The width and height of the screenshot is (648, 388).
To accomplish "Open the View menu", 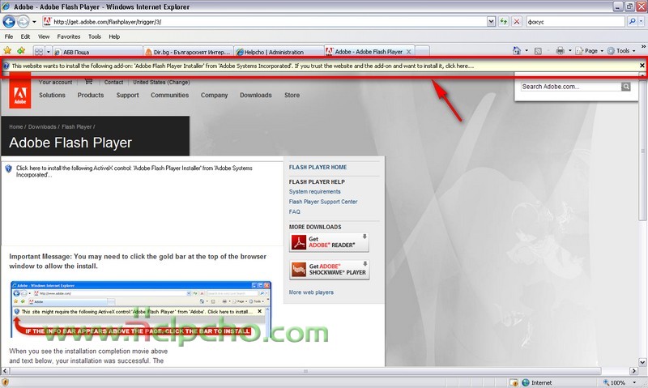I will (44, 36).
